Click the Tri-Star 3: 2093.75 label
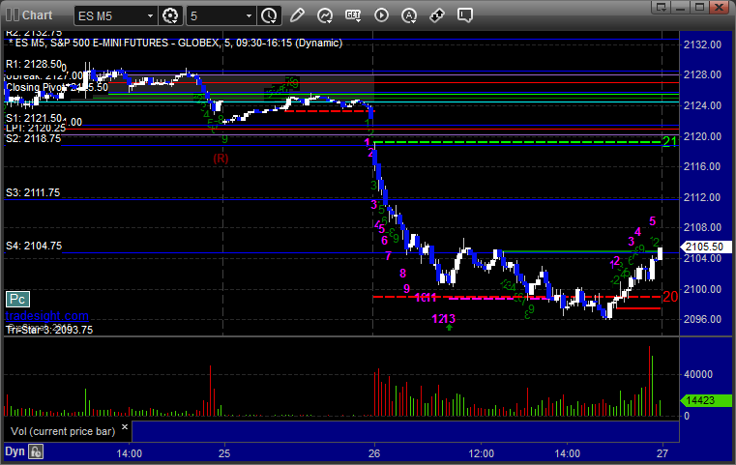This screenshot has width=736, height=465. click(49, 330)
